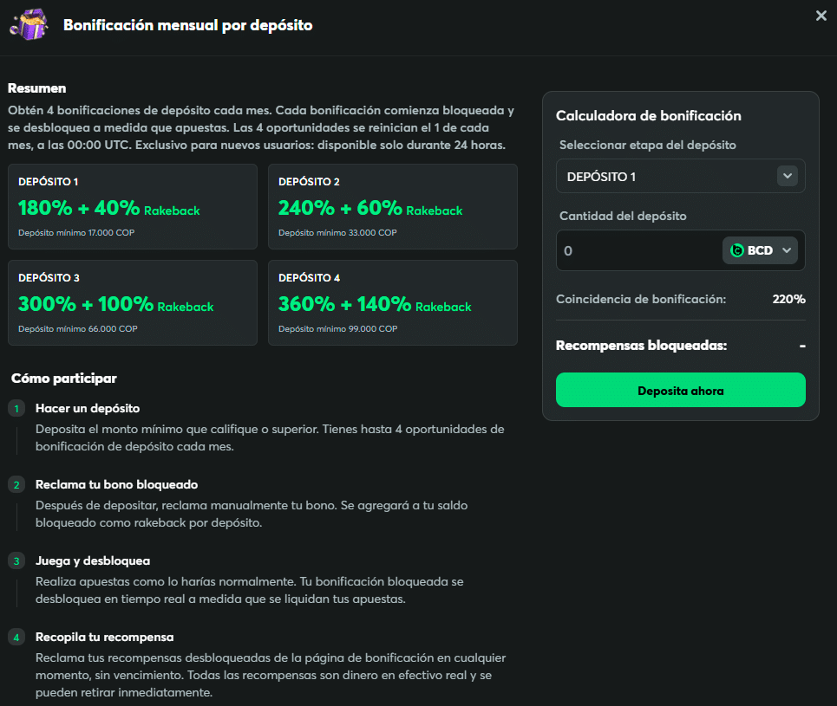Click the Deposita ahora button
Image resolution: width=837 pixels, height=706 pixels.
click(x=681, y=391)
